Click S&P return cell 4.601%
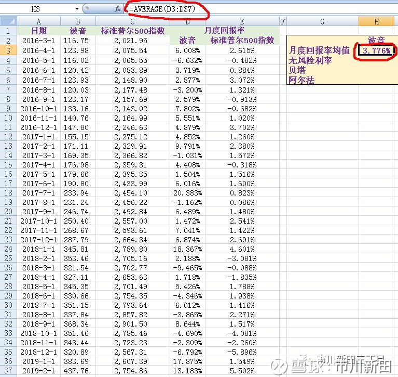 tap(242, 249)
